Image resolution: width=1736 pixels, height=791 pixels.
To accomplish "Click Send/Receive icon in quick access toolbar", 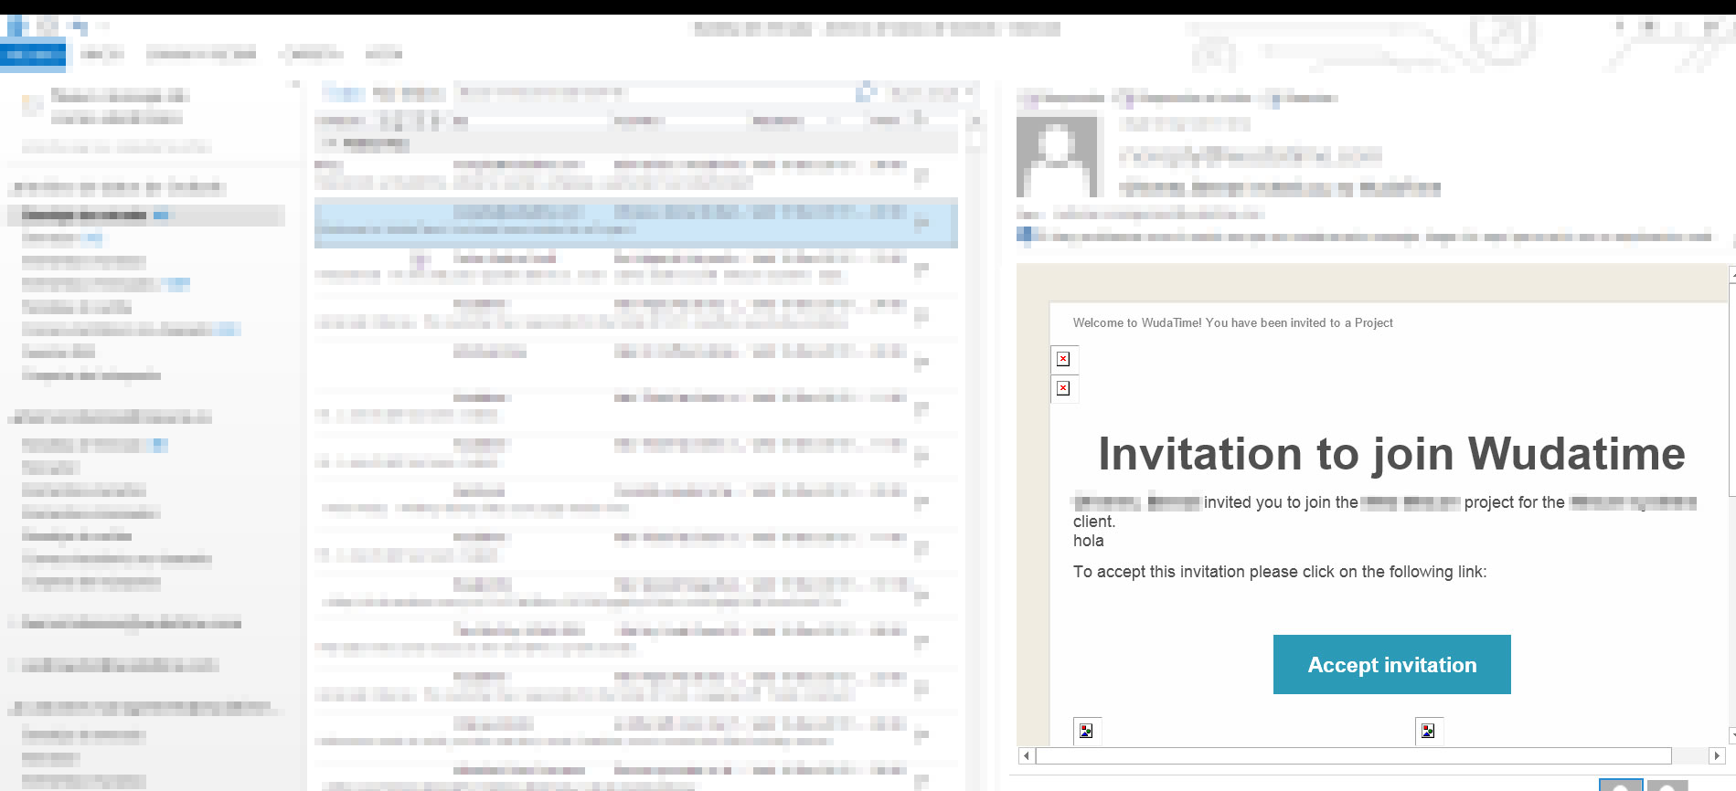I will 46,26.
